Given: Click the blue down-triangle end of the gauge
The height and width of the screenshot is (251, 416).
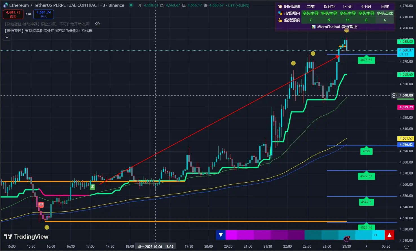Looking at the screenshot, I should coord(221,235).
